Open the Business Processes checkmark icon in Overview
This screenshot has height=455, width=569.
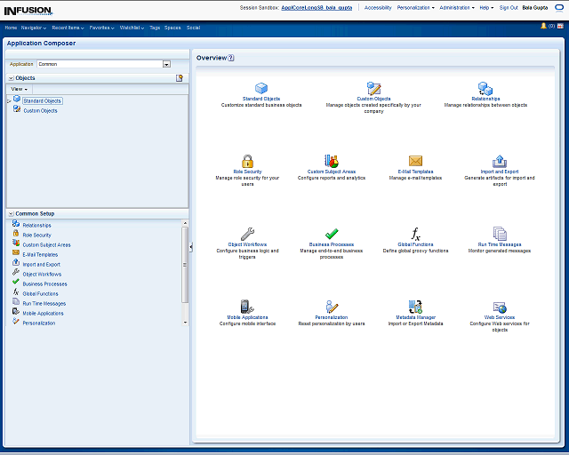(x=332, y=235)
